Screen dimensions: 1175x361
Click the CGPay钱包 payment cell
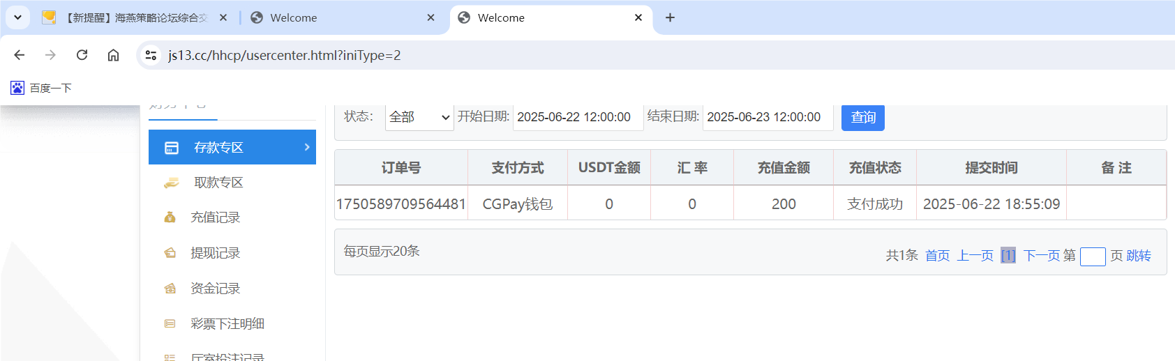click(518, 204)
